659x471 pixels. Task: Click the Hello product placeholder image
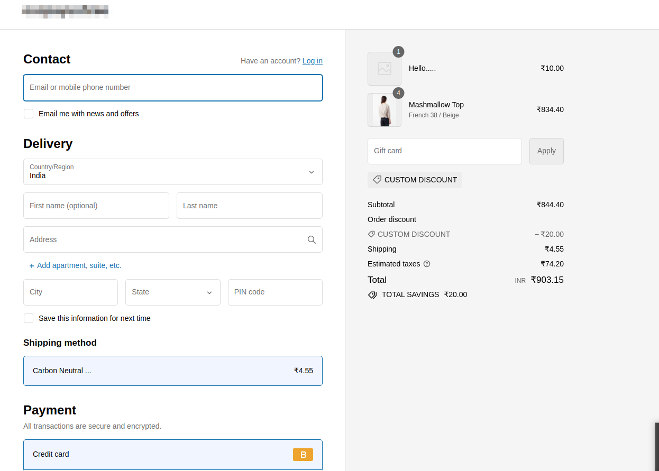pyautogui.click(x=385, y=69)
